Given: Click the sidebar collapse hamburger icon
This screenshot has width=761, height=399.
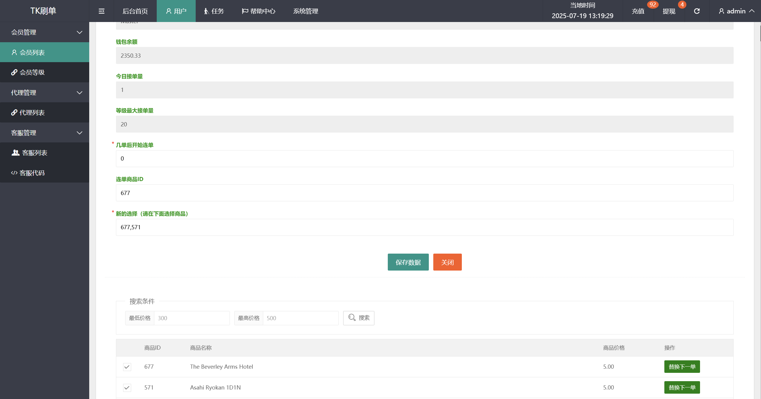Looking at the screenshot, I should pyautogui.click(x=101, y=11).
